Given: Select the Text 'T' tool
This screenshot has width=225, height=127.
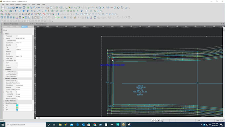Looking at the screenshot, I should (x=28, y=11).
